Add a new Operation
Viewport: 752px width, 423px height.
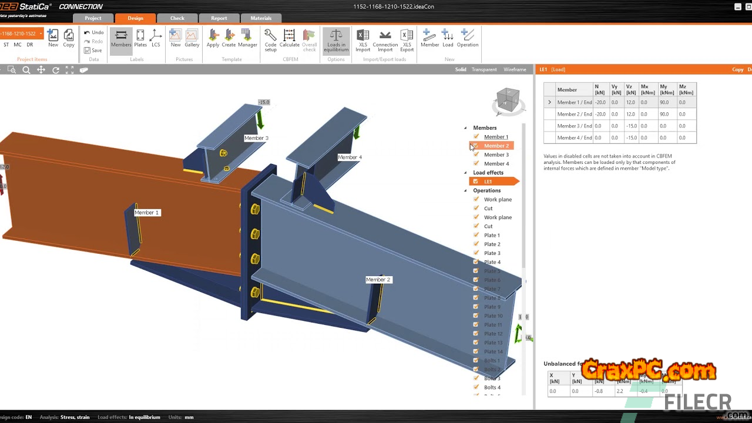[467, 39]
